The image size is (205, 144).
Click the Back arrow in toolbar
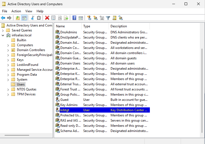point(3,18)
